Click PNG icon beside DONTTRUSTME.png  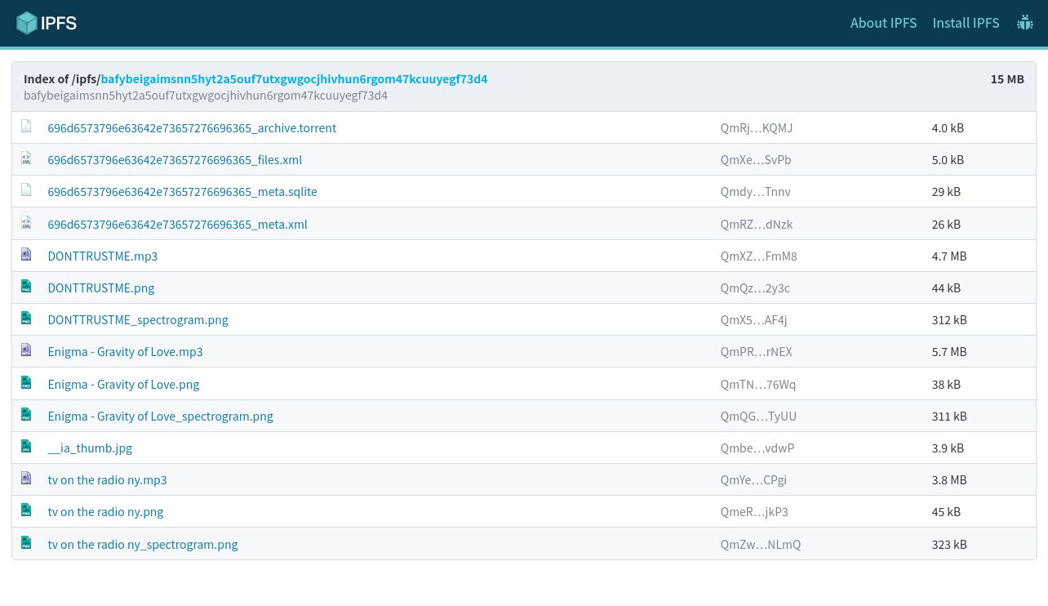coord(26,287)
